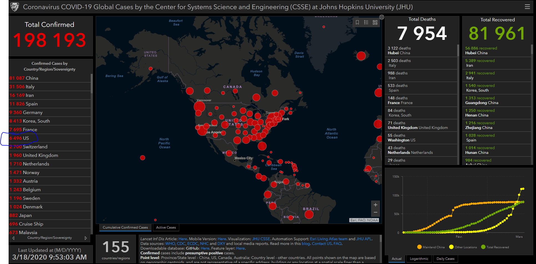This screenshot has height=264, width=536.
Task: Select the Daily Cases chart tab
Action: click(445, 259)
